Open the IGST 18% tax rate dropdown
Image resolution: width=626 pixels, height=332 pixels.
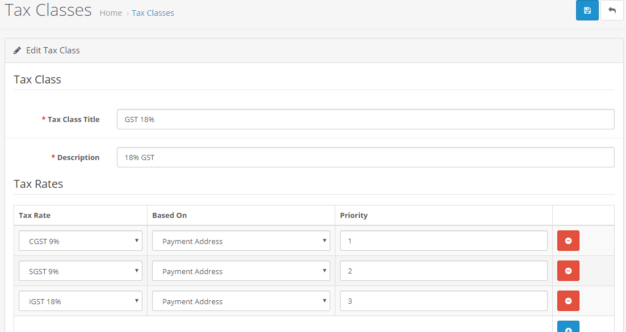(x=81, y=301)
